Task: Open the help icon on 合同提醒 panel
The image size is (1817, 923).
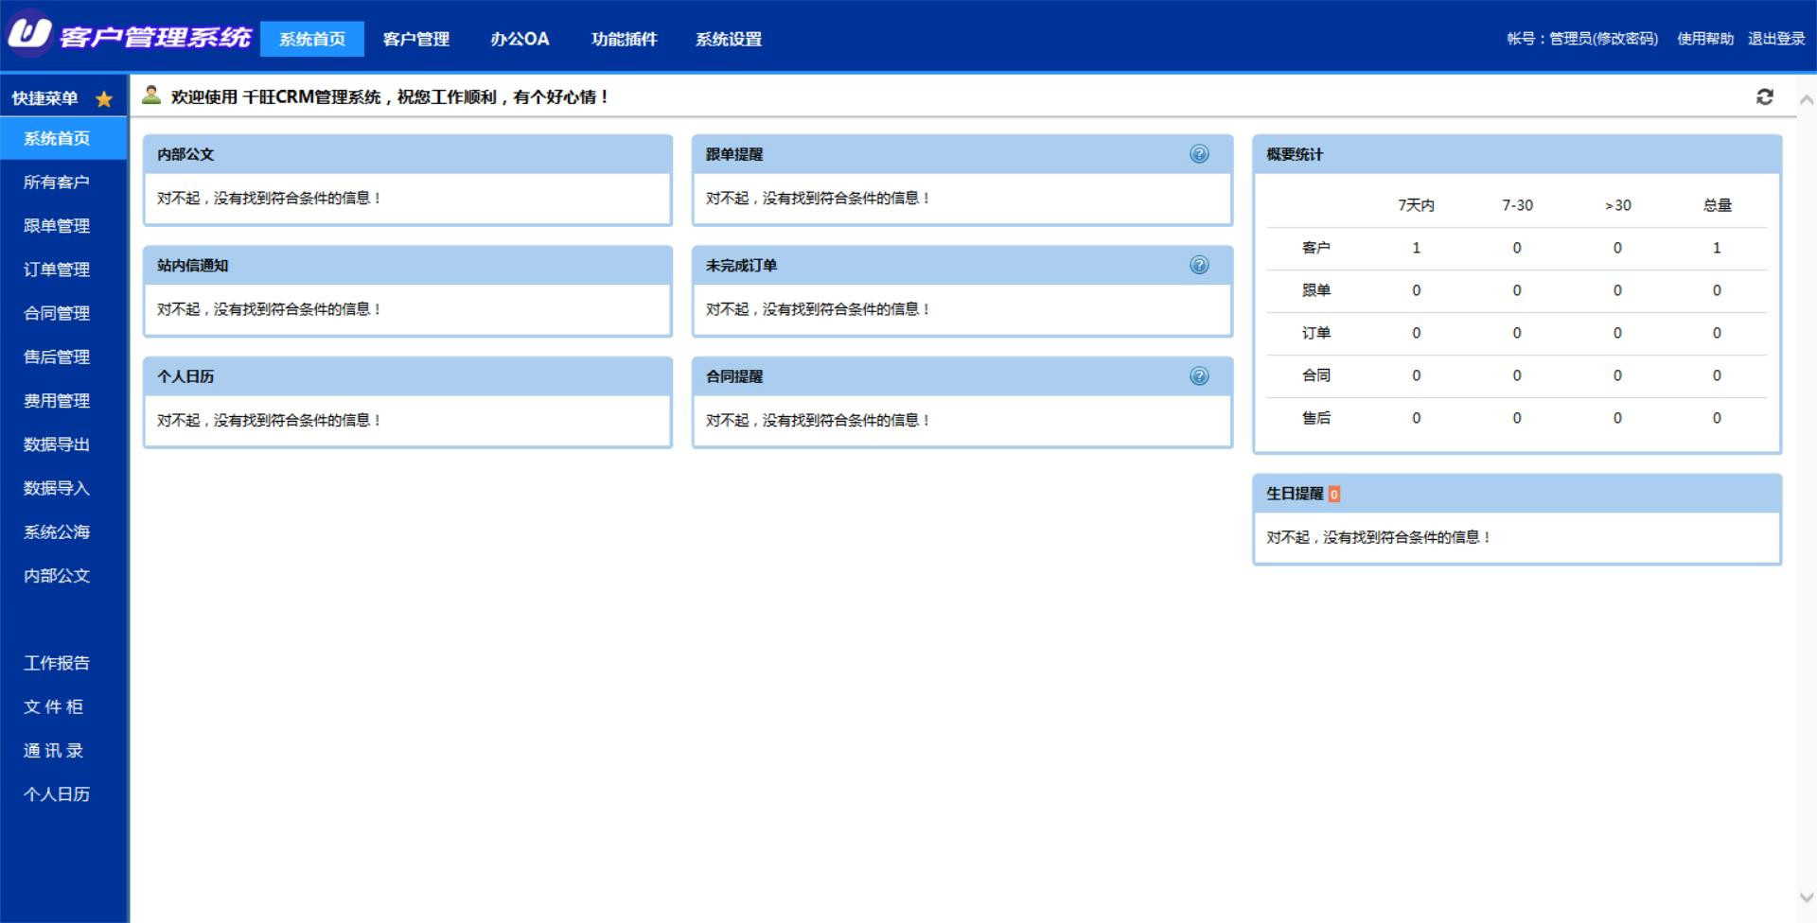Action: [x=1198, y=375]
